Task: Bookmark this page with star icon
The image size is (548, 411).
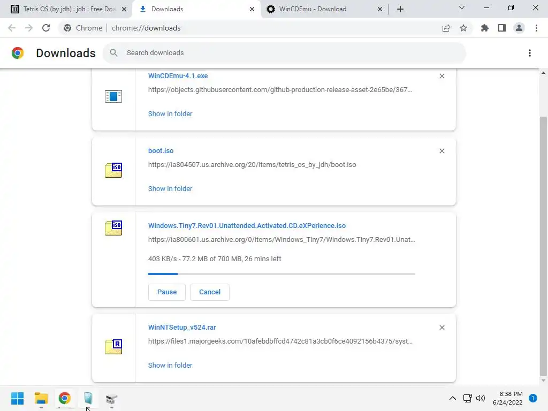Action: [463, 28]
